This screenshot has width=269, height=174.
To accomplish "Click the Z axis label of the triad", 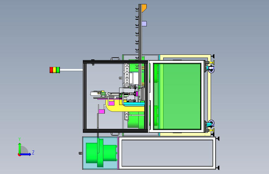I will (x=33, y=152).
